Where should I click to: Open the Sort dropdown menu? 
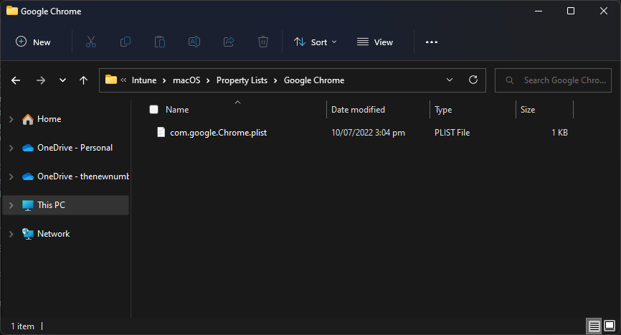pos(316,42)
